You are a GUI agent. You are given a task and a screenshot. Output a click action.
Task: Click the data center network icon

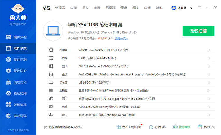click(x=45, y=127)
